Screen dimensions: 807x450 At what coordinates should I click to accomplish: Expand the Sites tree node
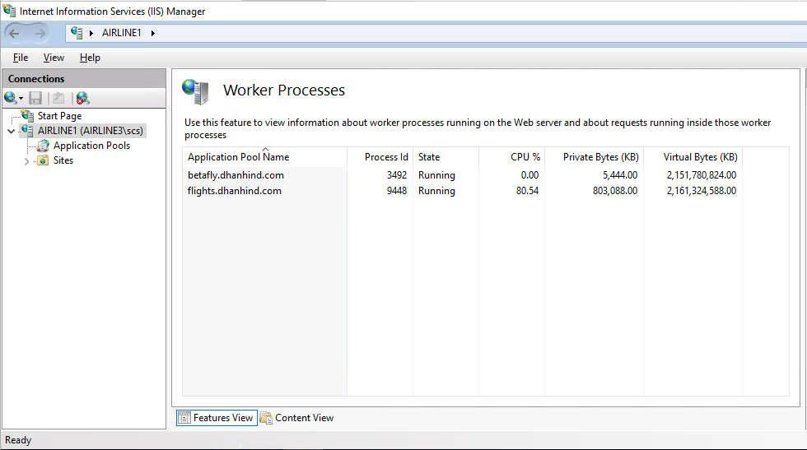[x=26, y=161]
